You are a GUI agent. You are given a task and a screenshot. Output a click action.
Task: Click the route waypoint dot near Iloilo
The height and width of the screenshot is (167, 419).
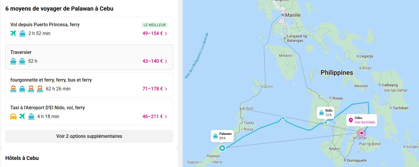(325, 123)
